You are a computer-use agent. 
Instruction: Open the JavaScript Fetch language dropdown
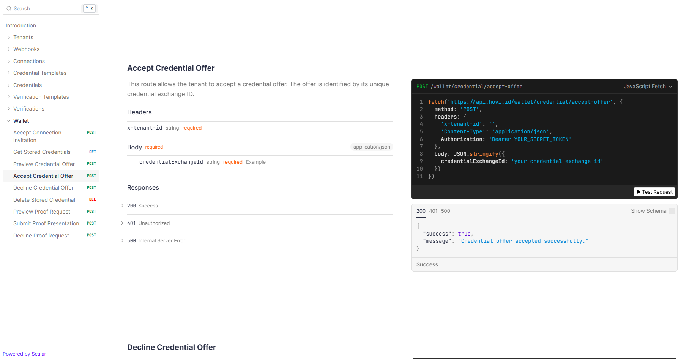648,87
